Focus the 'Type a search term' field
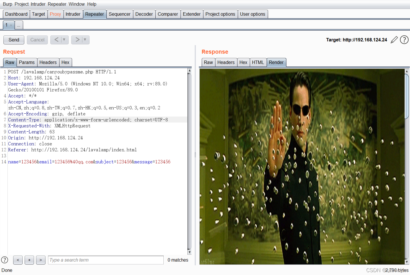This screenshot has width=410, height=275. click(106, 260)
